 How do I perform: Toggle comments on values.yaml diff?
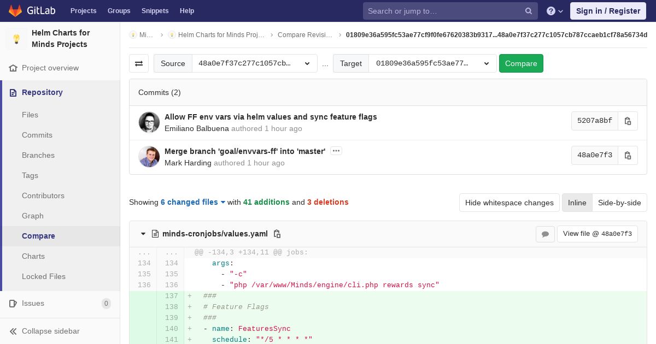545,234
